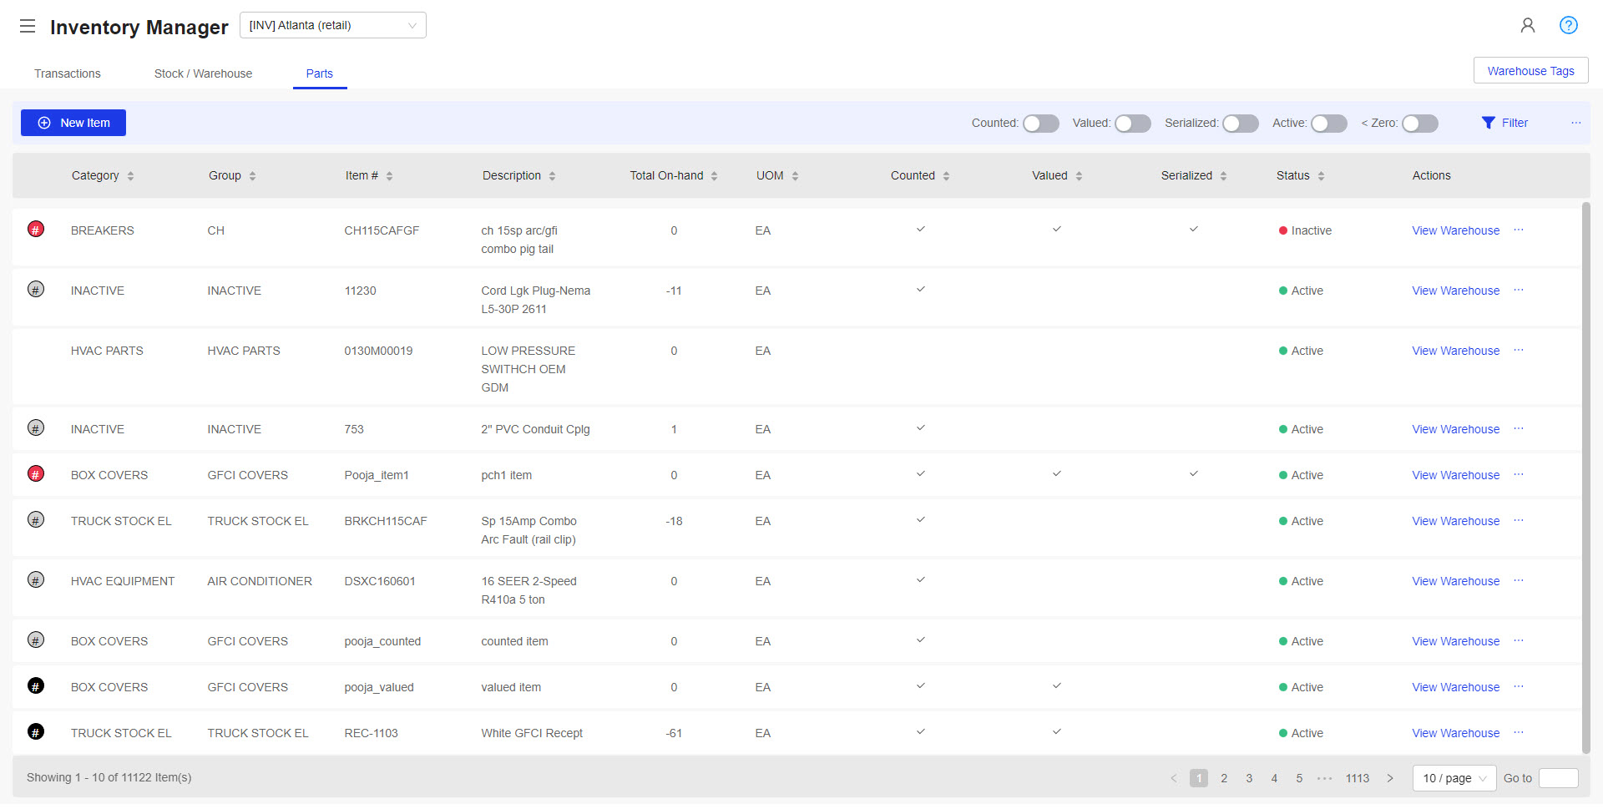Click the black hash icon for pooja_valued

point(36,685)
